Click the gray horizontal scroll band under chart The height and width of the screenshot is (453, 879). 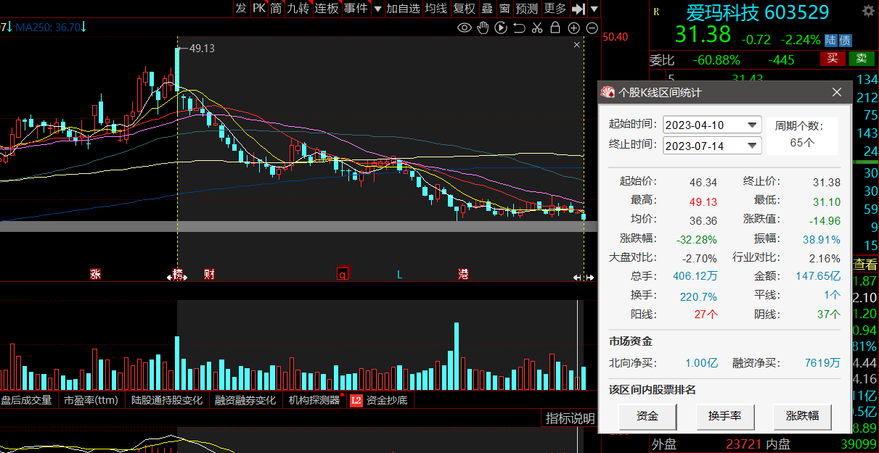click(298, 226)
